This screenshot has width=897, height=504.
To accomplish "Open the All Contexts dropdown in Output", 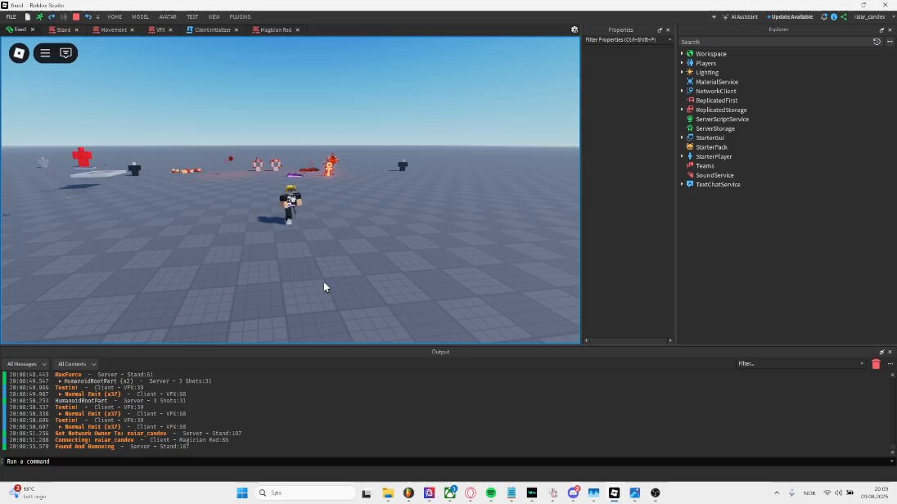I will coord(77,364).
